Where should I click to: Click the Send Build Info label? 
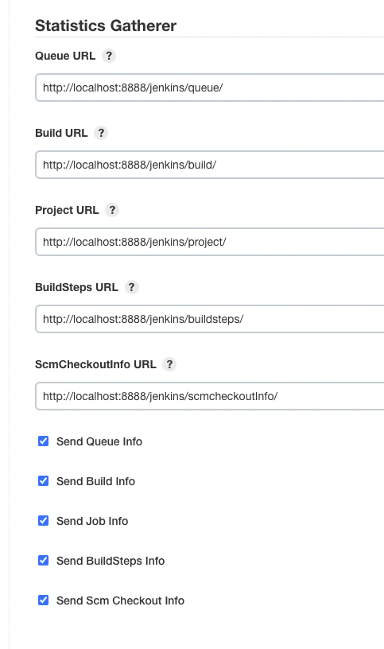(95, 481)
